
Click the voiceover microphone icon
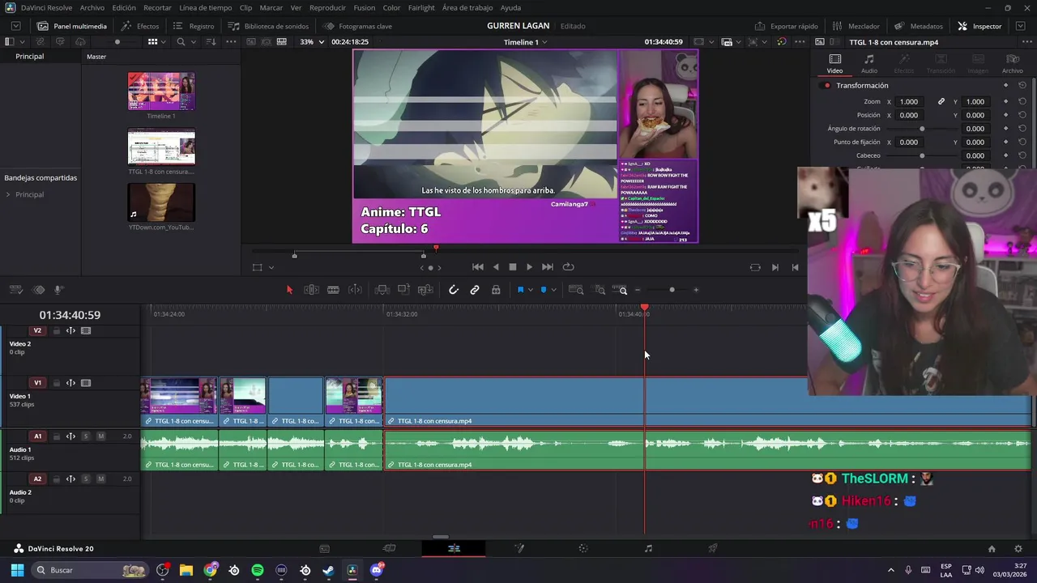click(58, 290)
